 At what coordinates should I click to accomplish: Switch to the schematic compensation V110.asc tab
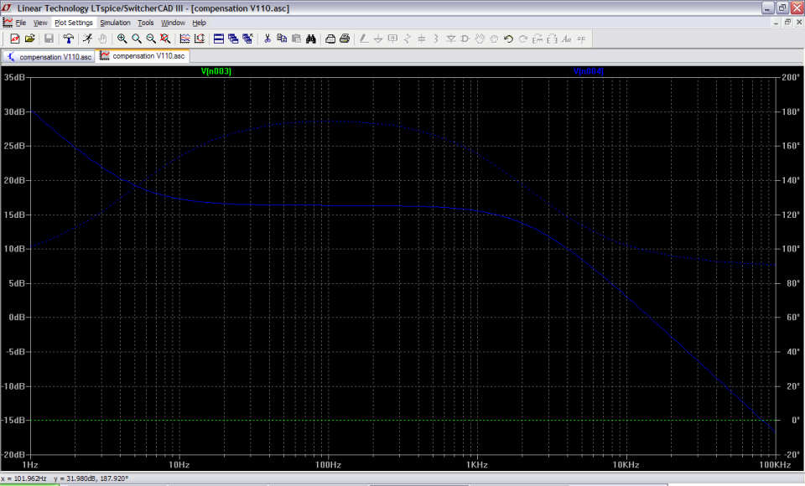[49, 56]
